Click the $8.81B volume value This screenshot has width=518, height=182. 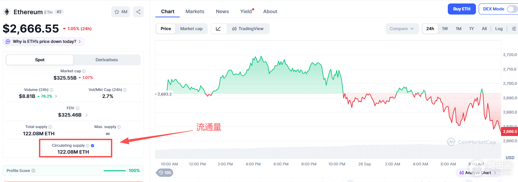[x=27, y=96]
